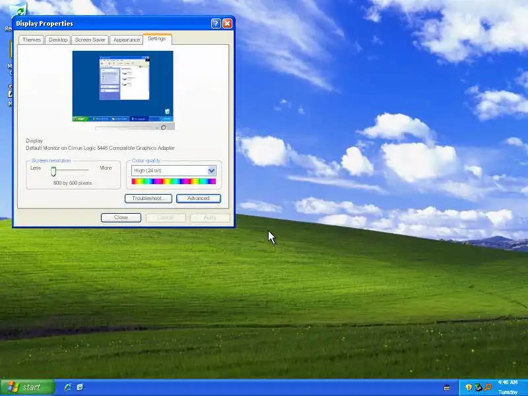Open the Windows start menu
This screenshot has height=396, width=528.
[28, 387]
